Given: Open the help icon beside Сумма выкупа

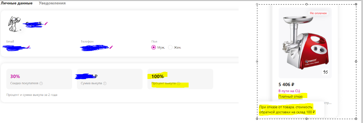Looking at the screenshot, I should [105, 84].
